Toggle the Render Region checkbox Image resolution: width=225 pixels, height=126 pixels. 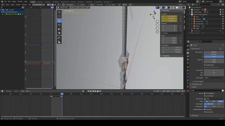coord(205,65)
